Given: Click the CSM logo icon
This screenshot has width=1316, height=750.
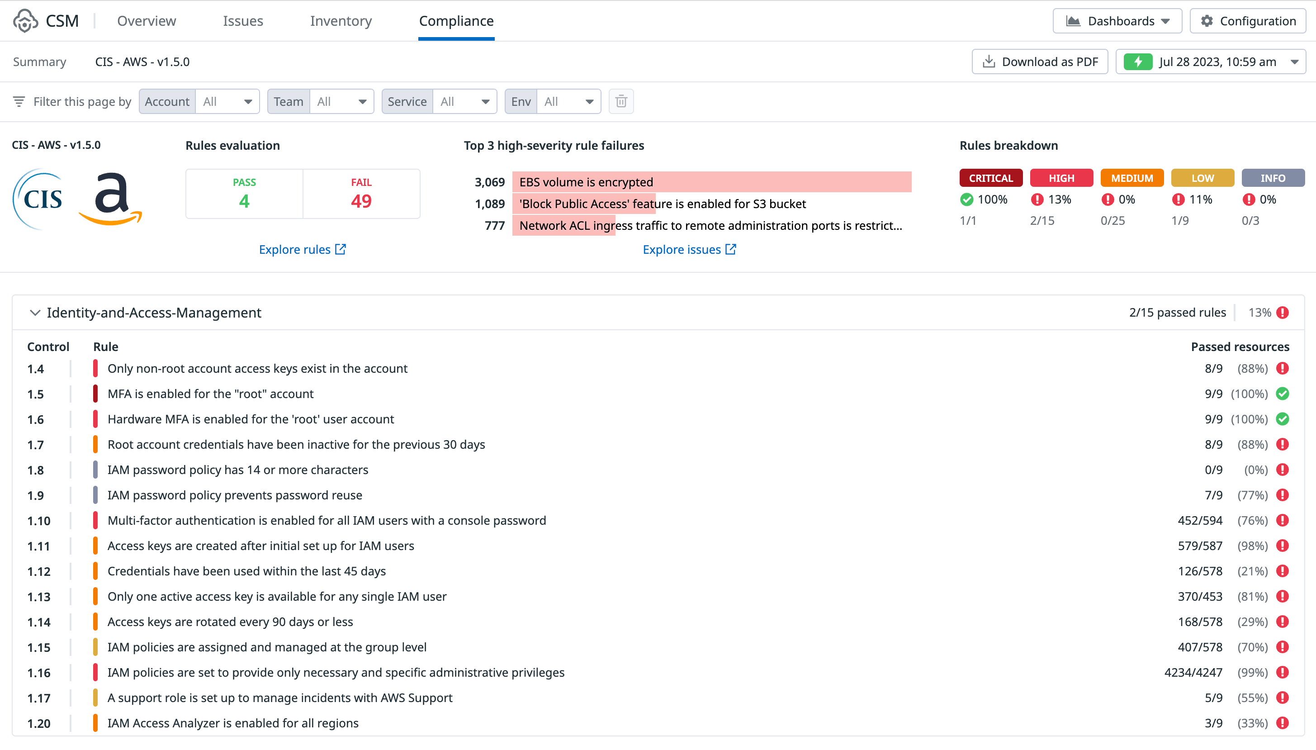Looking at the screenshot, I should (25, 21).
